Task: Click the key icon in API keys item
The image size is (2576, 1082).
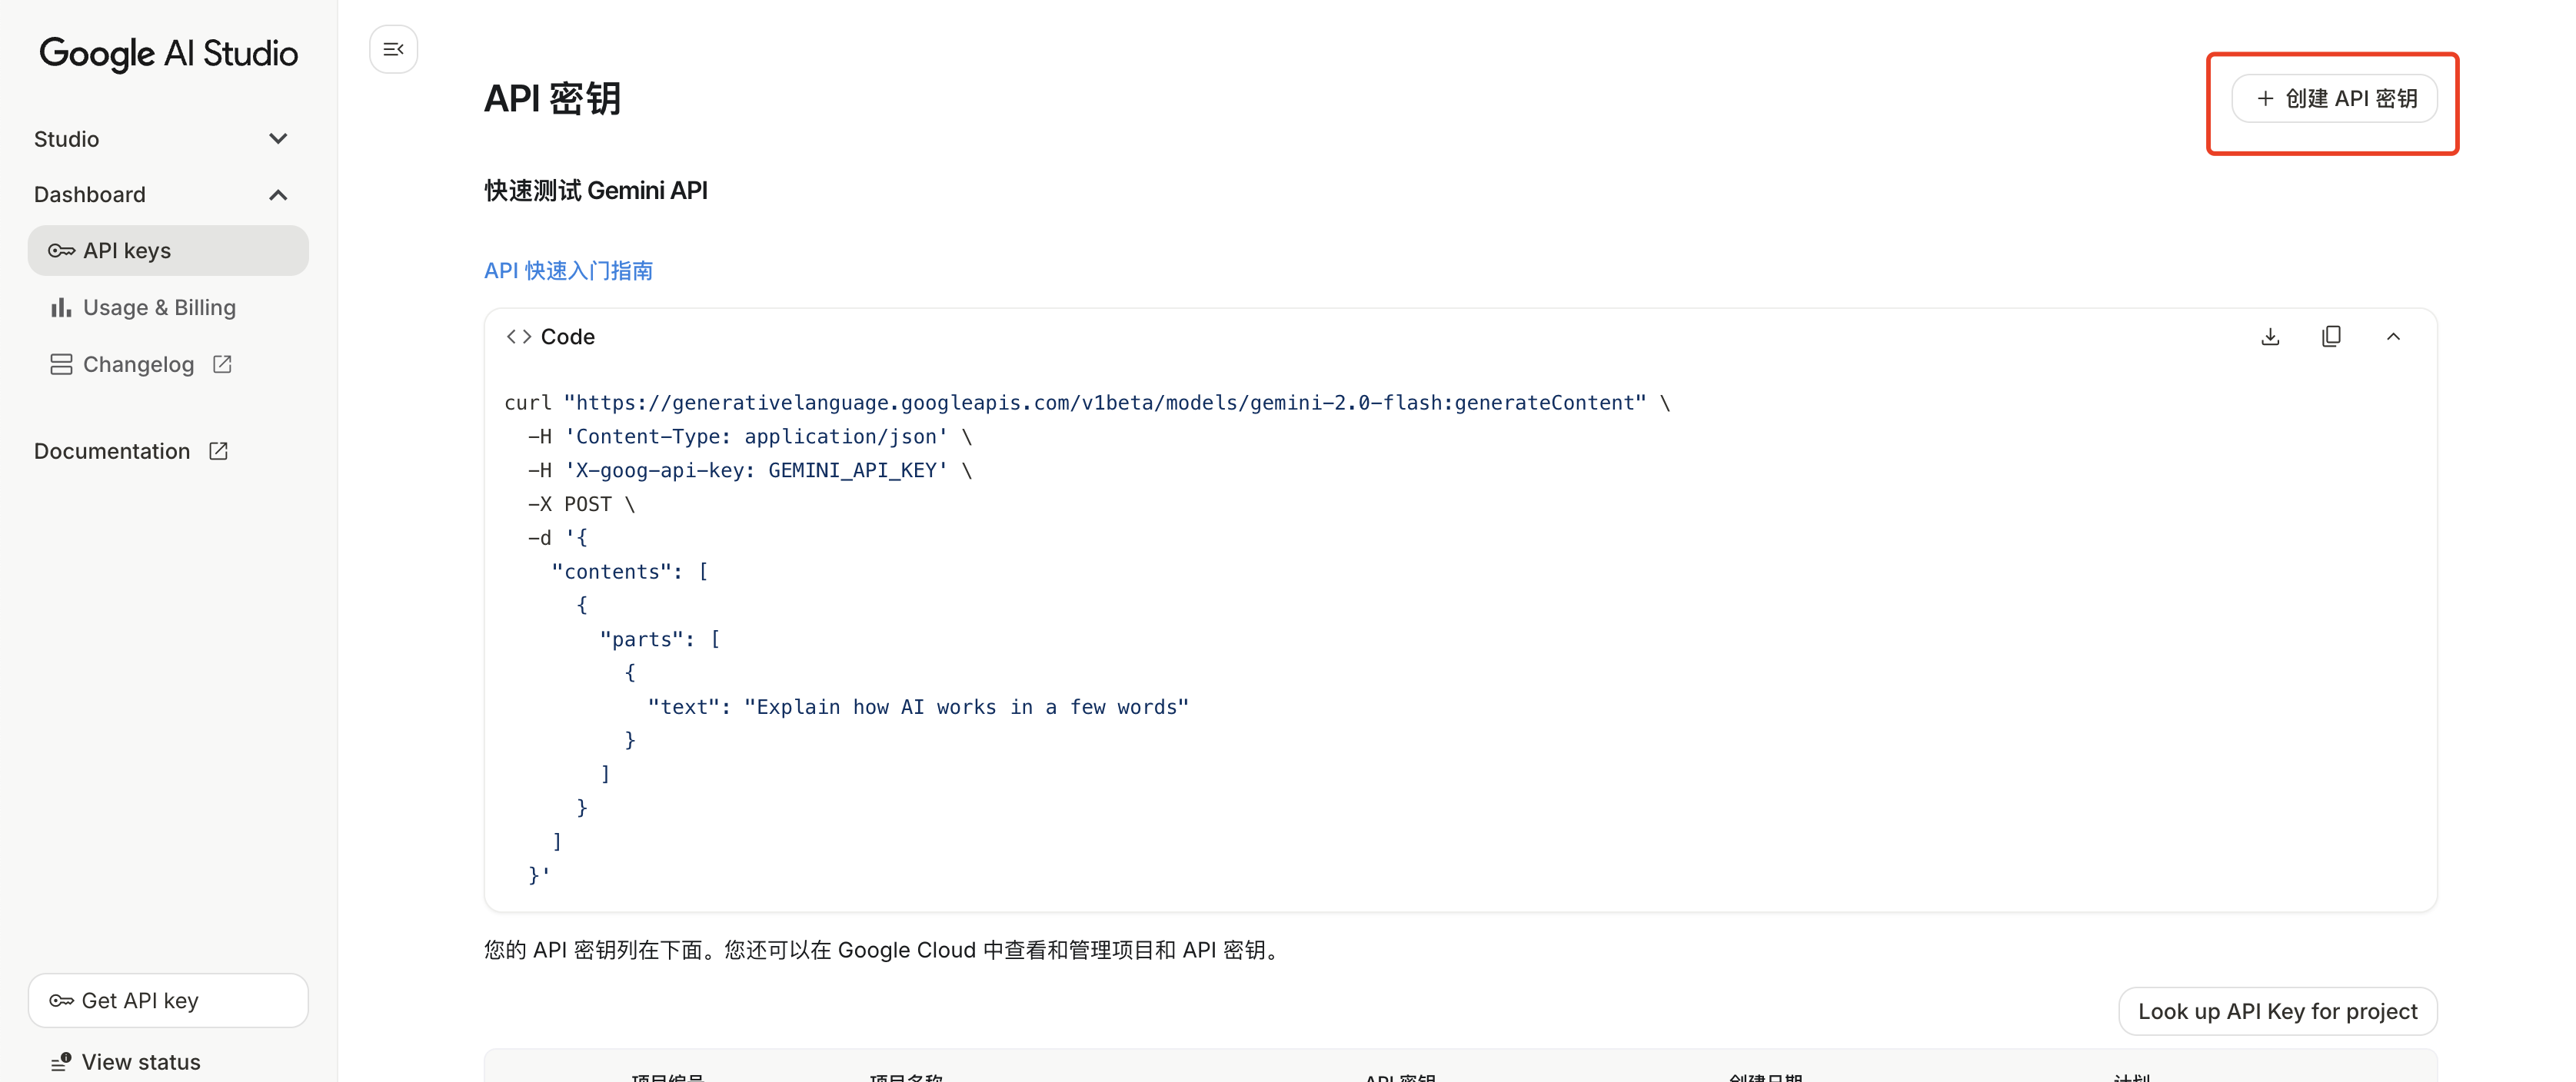Action: [x=62, y=251]
